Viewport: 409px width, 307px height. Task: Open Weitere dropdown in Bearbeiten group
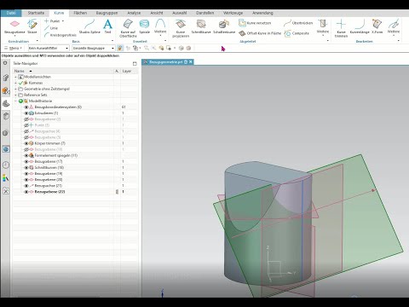tap(394, 26)
